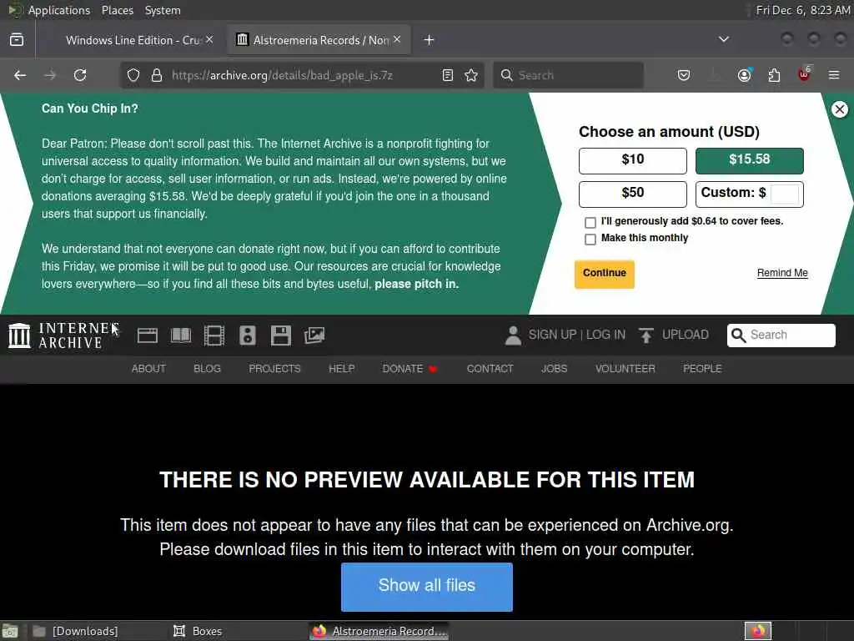Click the Remind Me link
The width and height of the screenshot is (854, 641).
(x=782, y=273)
